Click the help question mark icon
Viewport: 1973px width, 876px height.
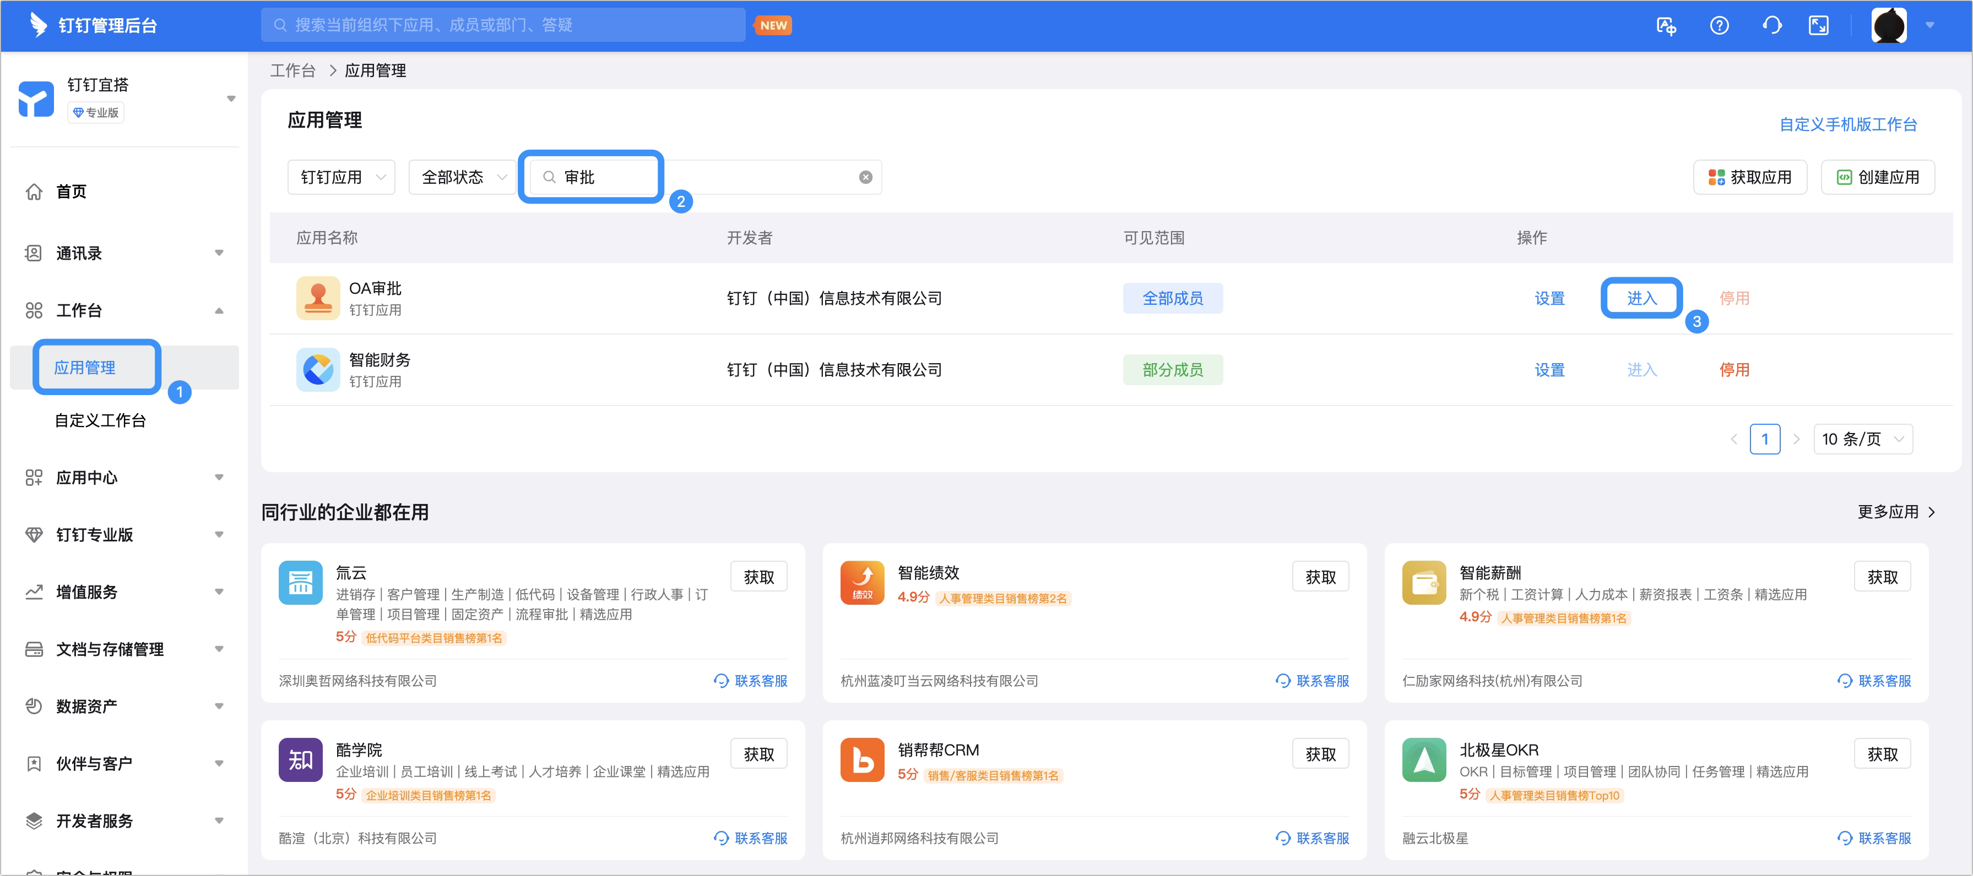(x=1719, y=25)
